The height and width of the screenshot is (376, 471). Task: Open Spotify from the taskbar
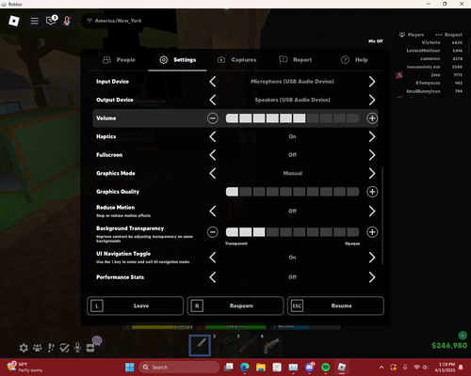point(326,368)
